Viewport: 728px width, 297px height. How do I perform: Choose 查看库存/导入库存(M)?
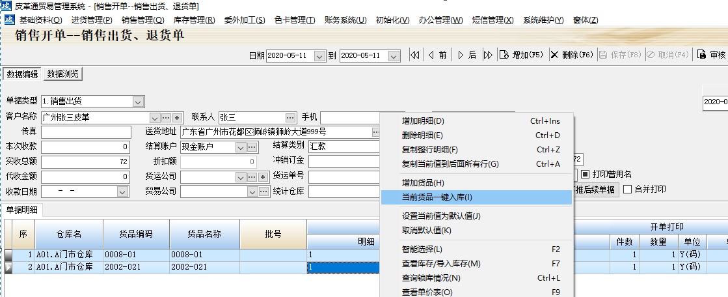(476, 264)
